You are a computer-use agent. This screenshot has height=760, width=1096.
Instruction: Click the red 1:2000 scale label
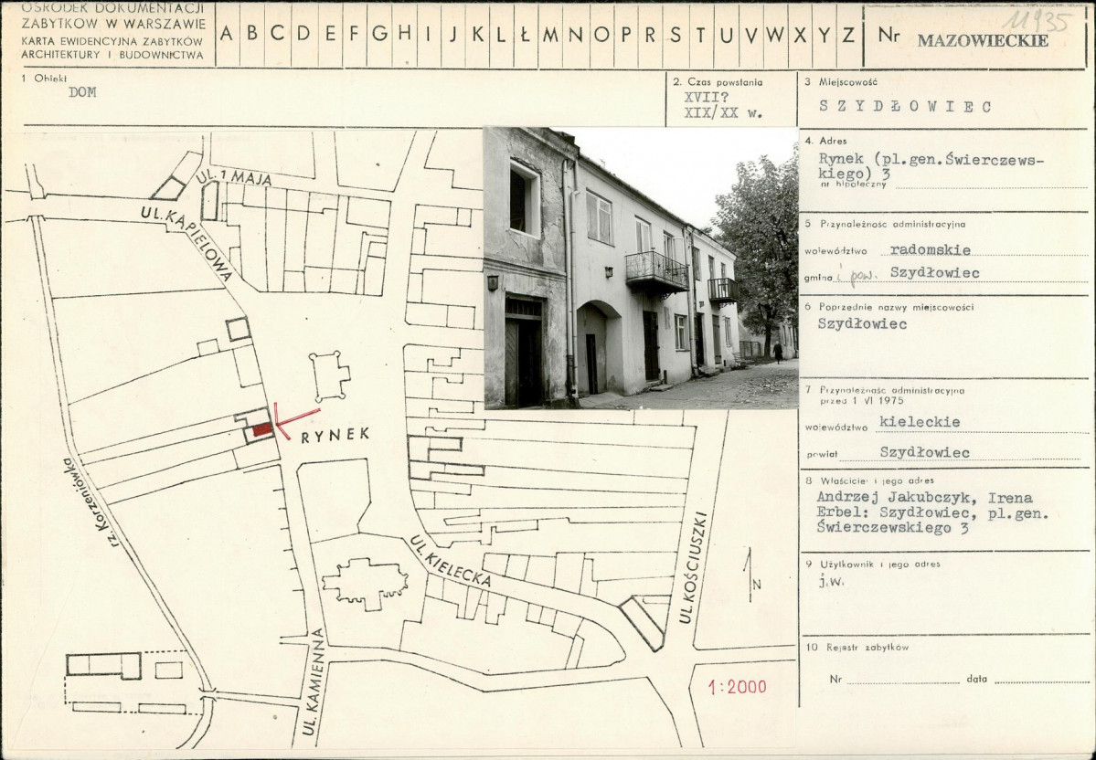tap(737, 687)
